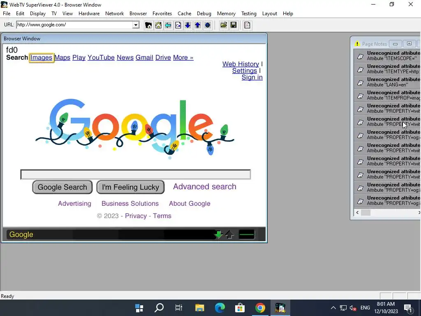Viewport: 421px width, 316px height.
Task: Restore the Page Notes panel window
Action: click(409, 44)
